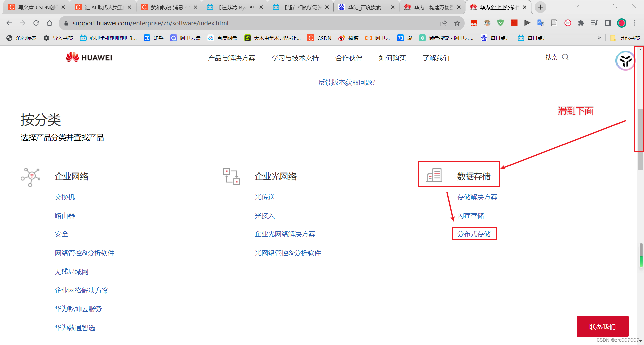The height and width of the screenshot is (345, 644).
Task: Click the red 联系我们 button
Action: click(x=602, y=326)
